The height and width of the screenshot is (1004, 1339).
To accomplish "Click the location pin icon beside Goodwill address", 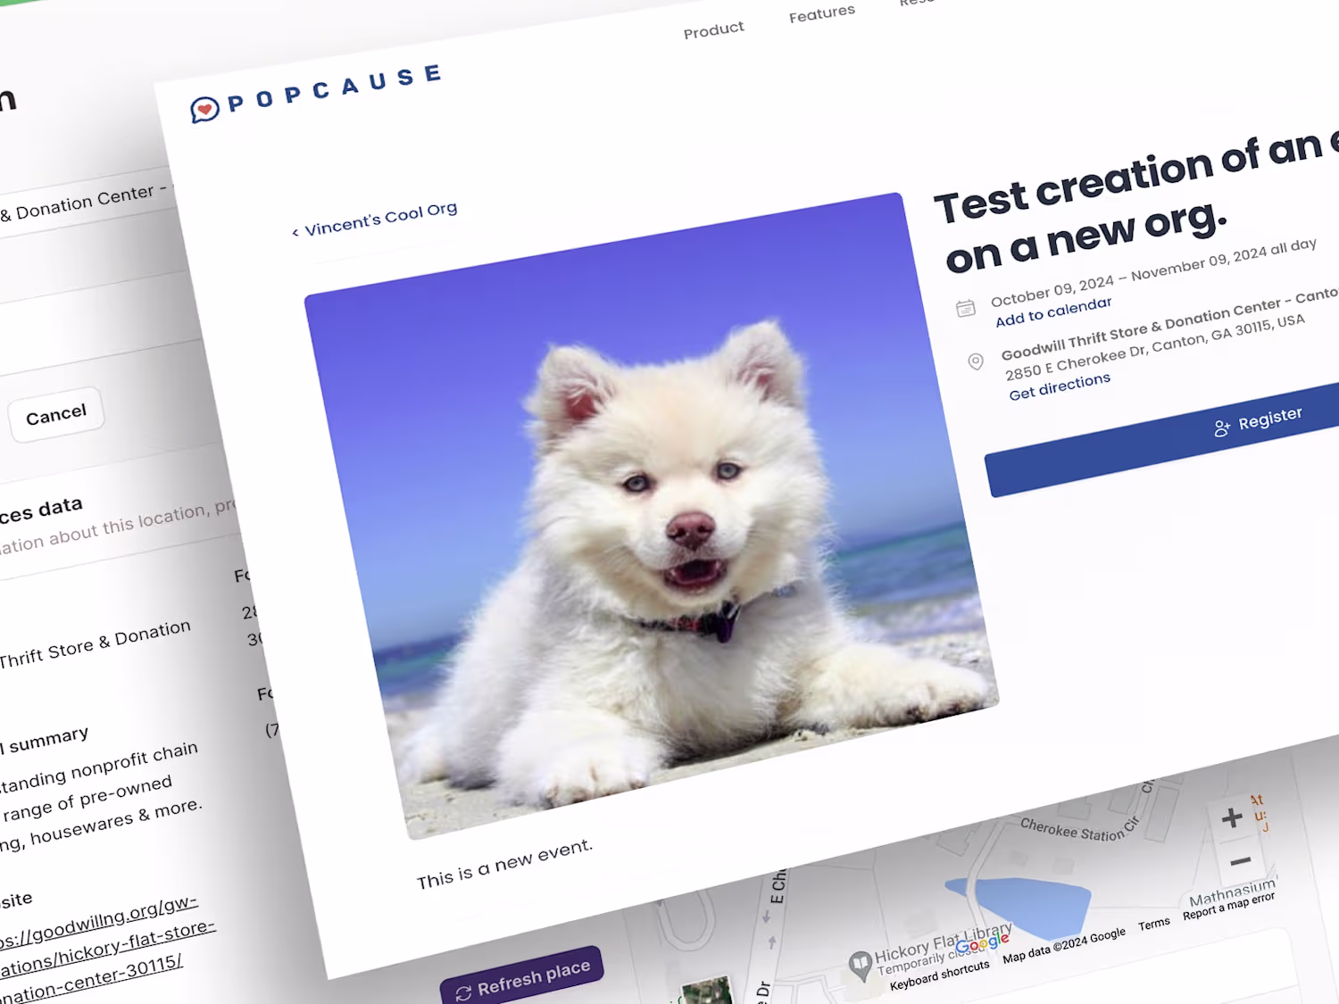I will [x=976, y=361].
